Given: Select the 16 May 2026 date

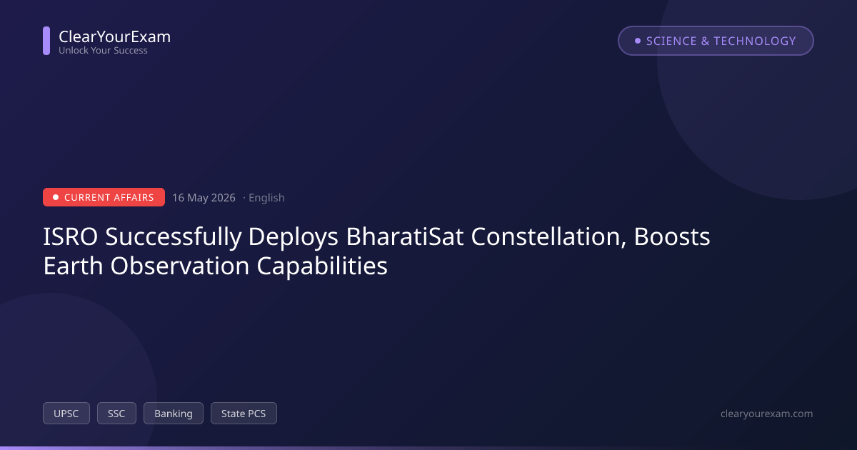Looking at the screenshot, I should pos(204,198).
